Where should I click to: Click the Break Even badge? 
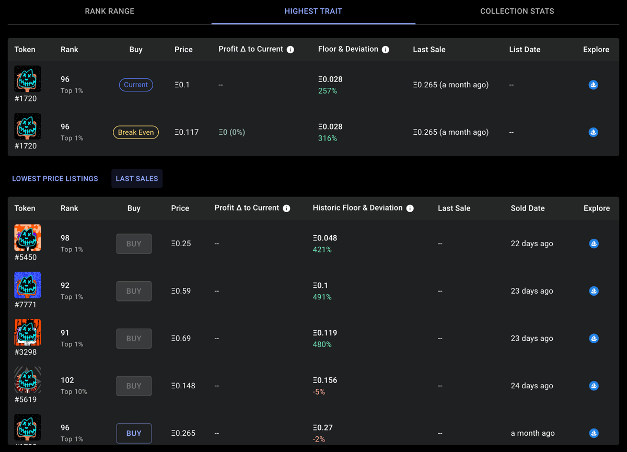pos(136,132)
